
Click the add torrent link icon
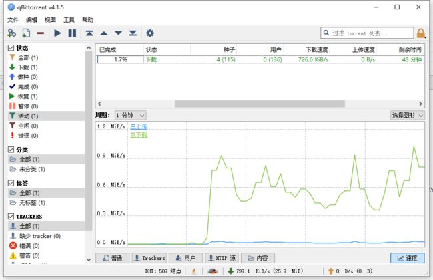11,33
